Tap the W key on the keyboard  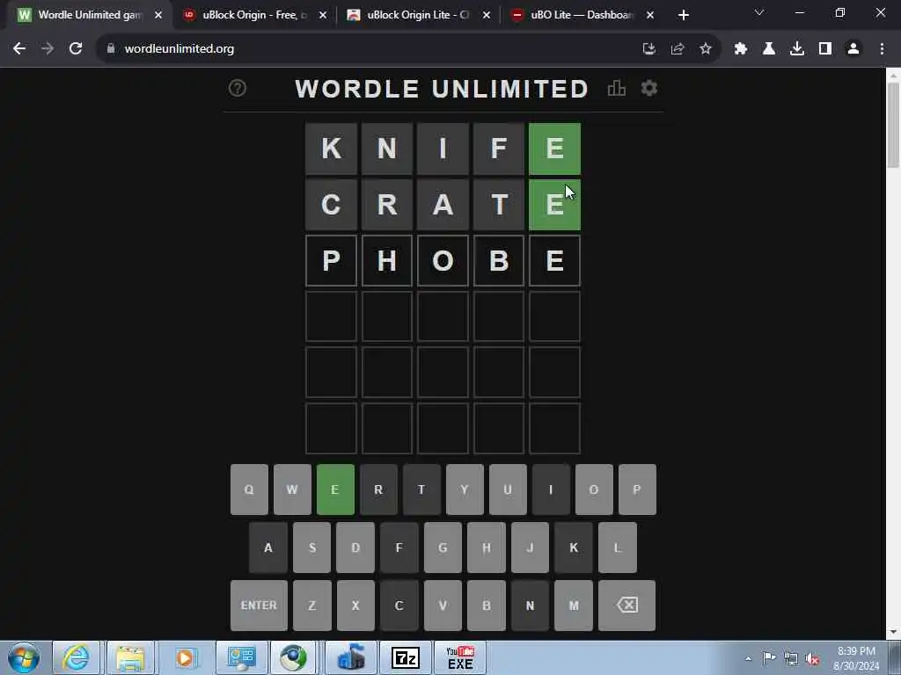(x=292, y=490)
